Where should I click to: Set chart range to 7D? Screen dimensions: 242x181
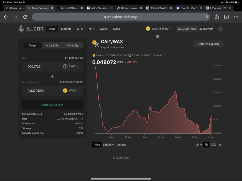coord(206,145)
